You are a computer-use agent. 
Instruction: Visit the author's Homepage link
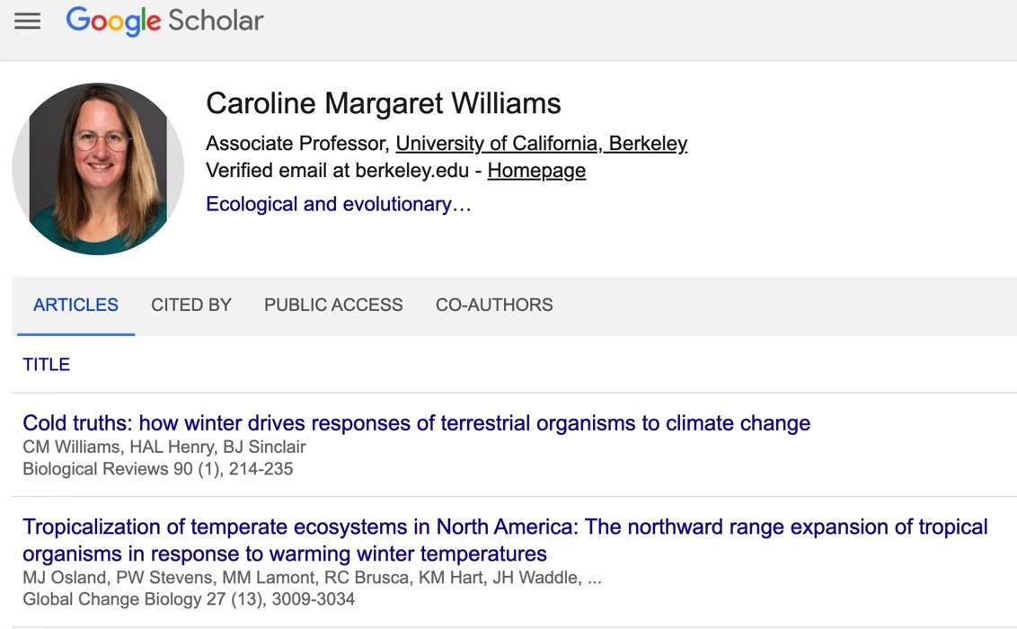pyautogui.click(x=536, y=171)
